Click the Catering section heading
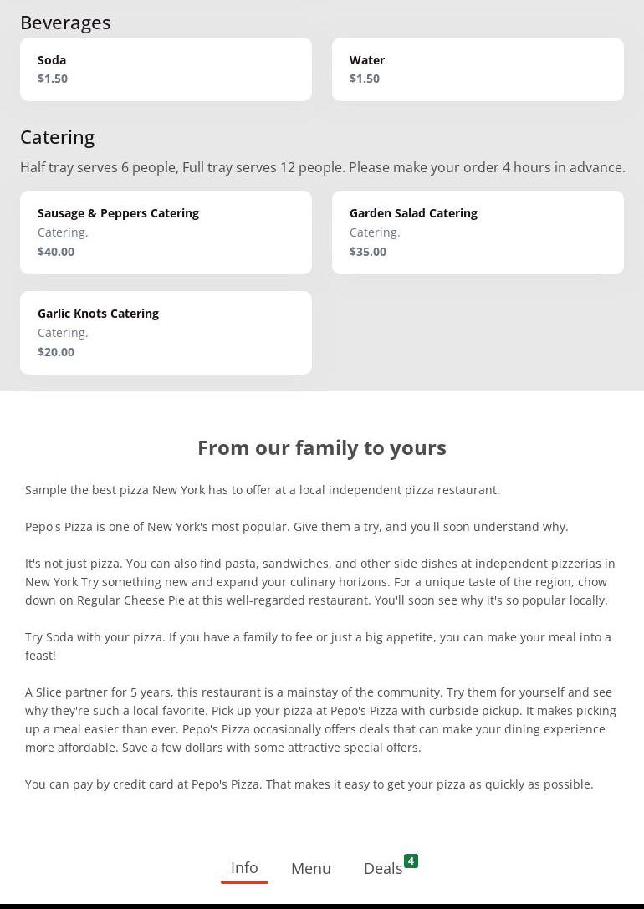 [x=57, y=137]
